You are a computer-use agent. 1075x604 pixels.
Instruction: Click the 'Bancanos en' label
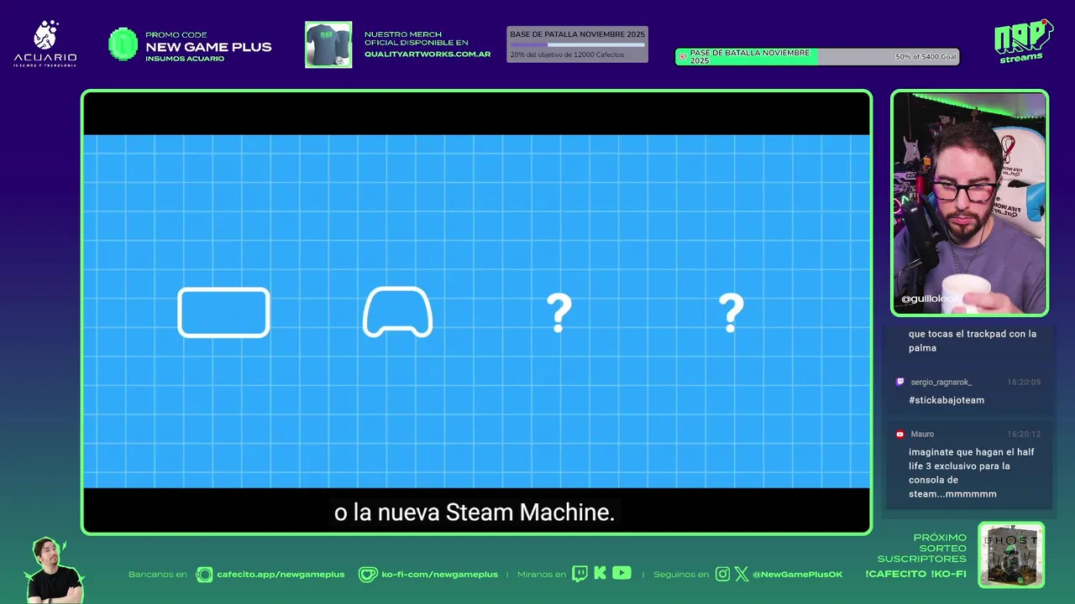pos(157,575)
